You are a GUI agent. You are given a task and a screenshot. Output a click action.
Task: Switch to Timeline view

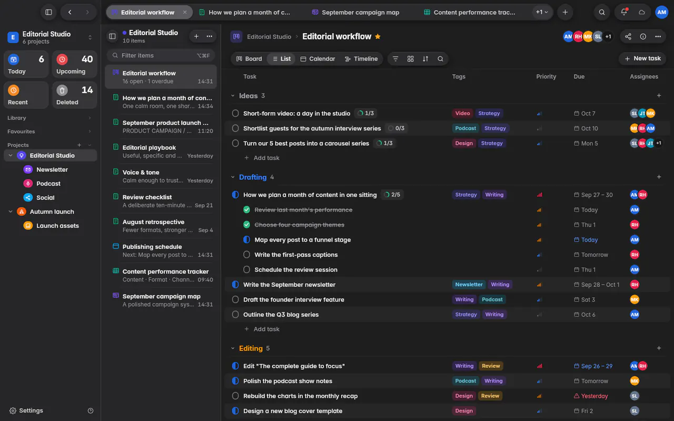pos(361,59)
